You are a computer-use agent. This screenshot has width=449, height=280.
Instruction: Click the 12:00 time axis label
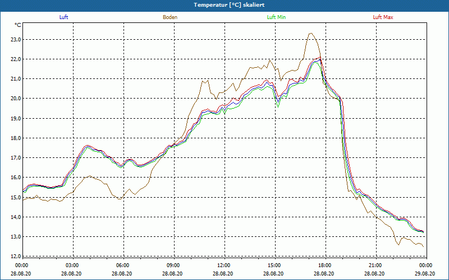coord(223,265)
